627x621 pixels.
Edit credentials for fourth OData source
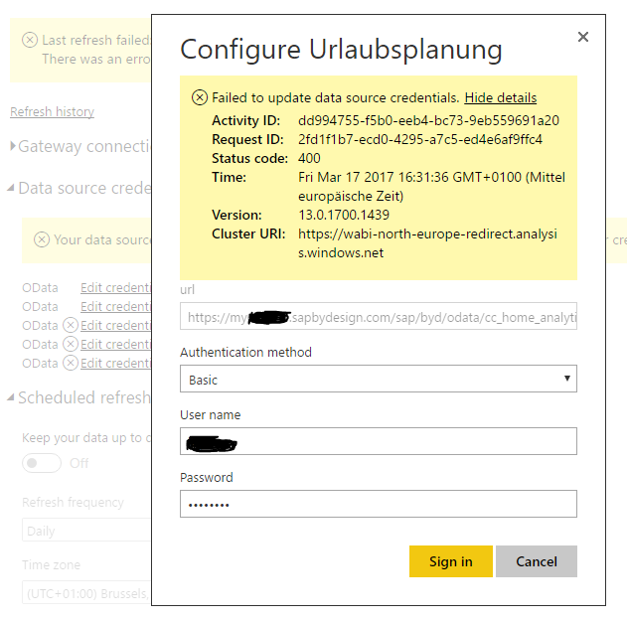115,344
